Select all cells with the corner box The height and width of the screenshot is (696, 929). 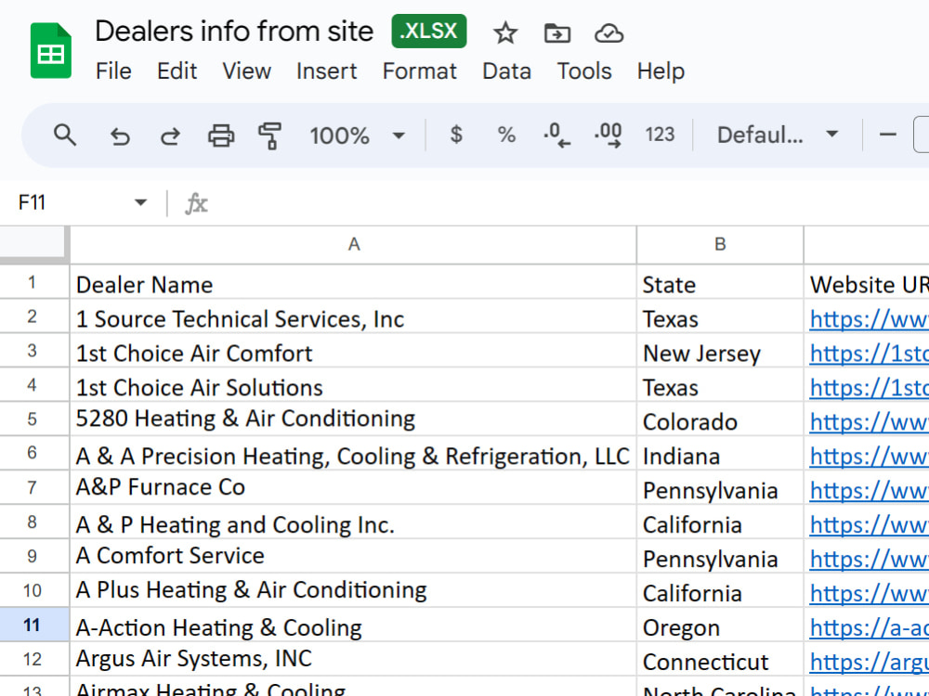[33, 242]
